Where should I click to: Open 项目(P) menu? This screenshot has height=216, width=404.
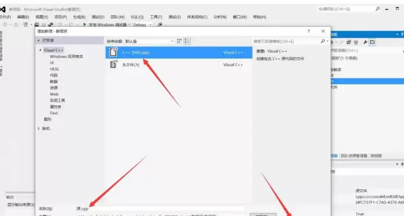tap(60, 17)
